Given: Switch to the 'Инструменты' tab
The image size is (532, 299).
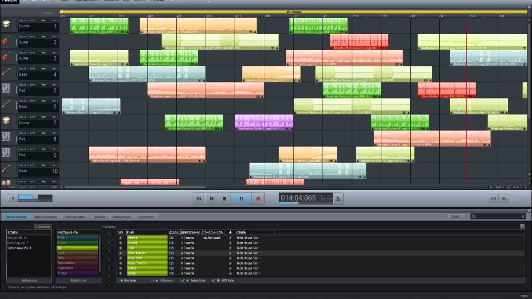Looking at the screenshot, I should 75,217.
